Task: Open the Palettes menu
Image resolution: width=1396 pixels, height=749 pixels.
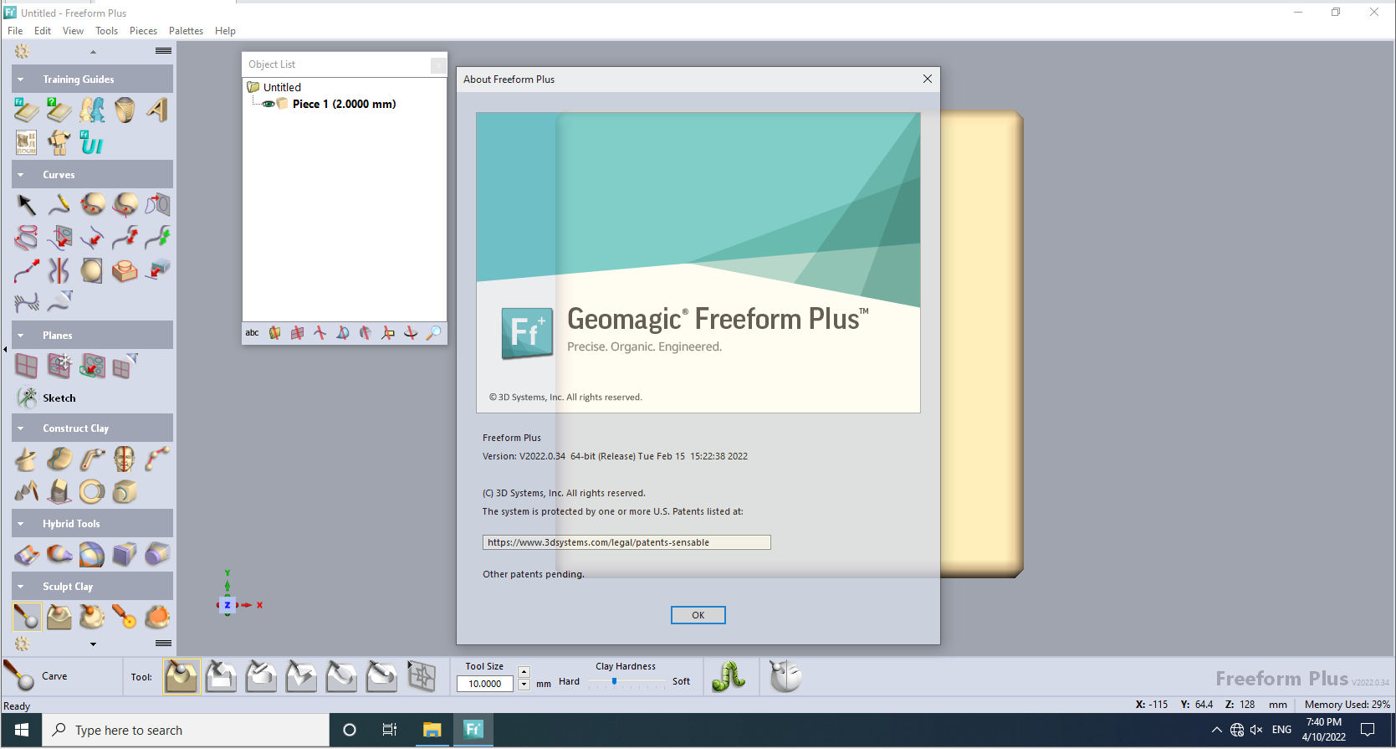Action: 186,31
